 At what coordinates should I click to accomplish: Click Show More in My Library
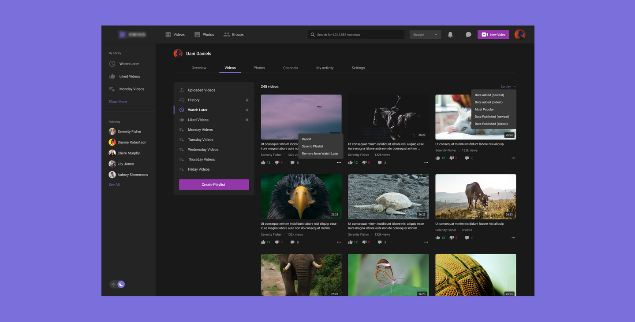(118, 102)
